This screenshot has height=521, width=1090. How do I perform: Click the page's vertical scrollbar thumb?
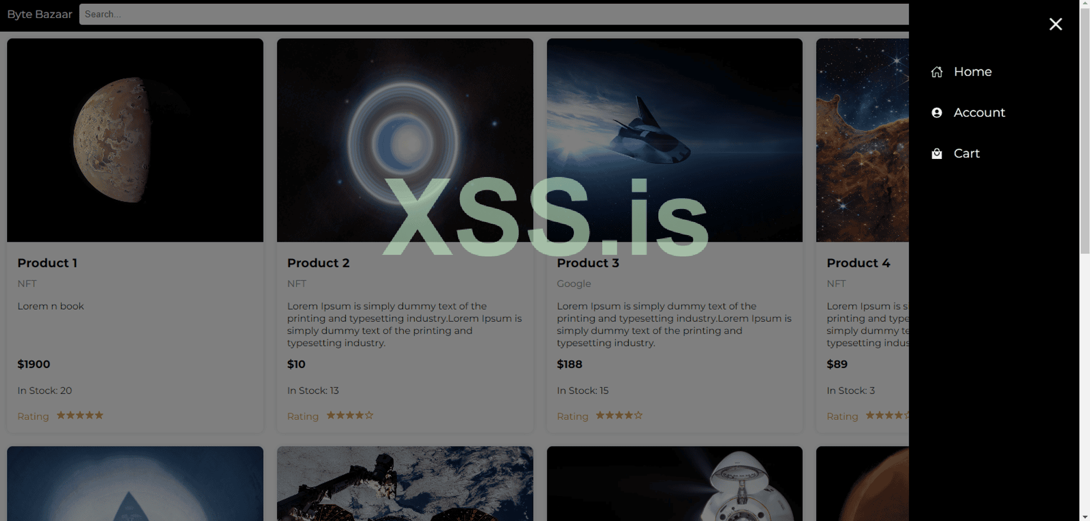1085,131
